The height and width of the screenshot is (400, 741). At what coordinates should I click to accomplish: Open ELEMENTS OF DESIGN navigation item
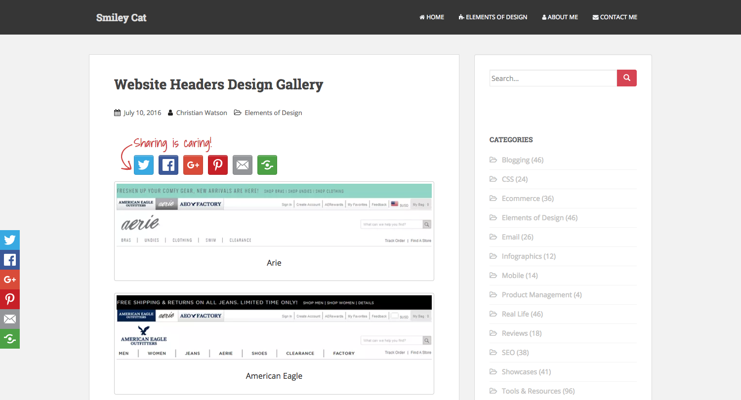[493, 17]
